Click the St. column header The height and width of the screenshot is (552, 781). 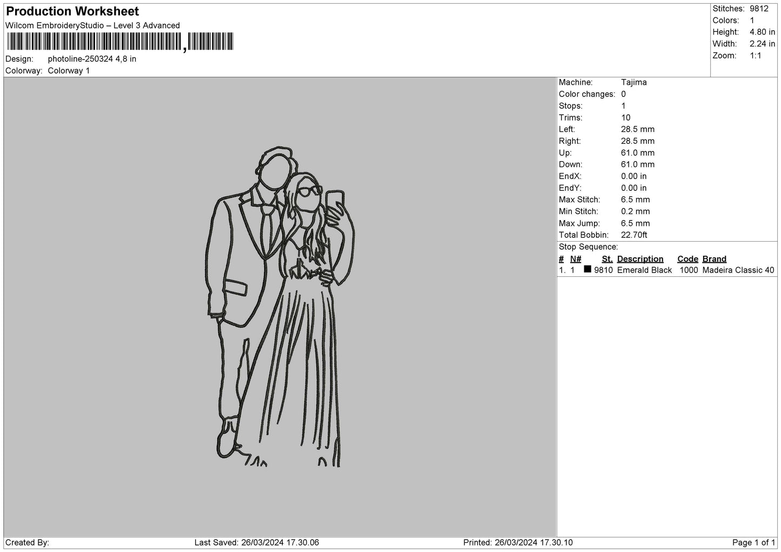(x=607, y=259)
